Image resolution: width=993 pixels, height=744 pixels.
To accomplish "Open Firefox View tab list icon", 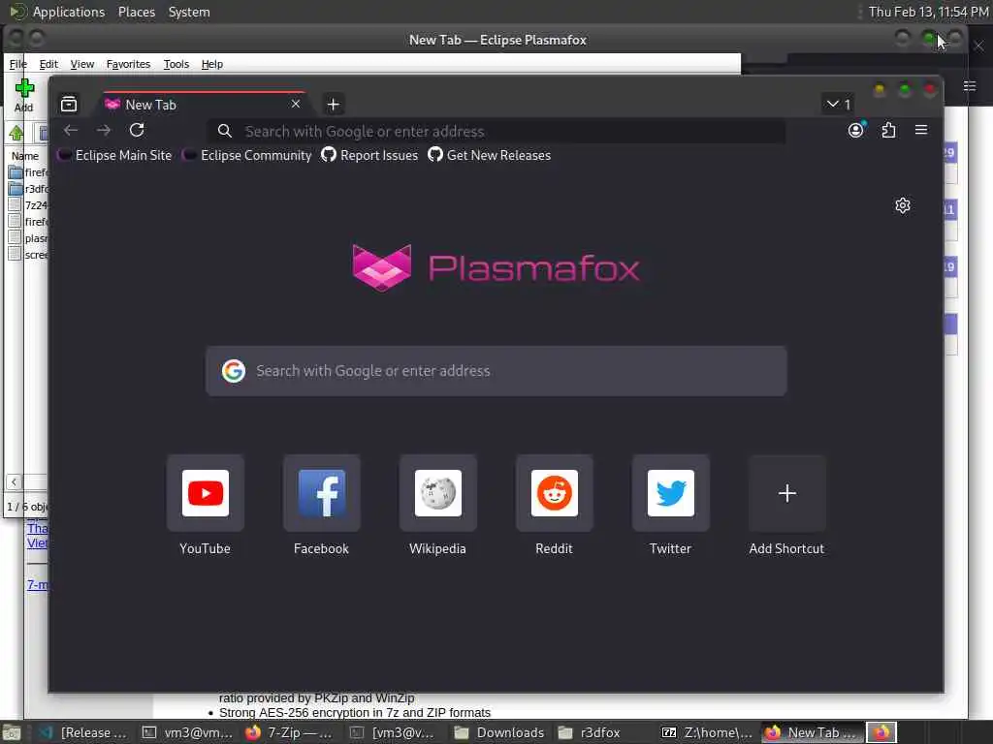I will pyautogui.click(x=69, y=104).
